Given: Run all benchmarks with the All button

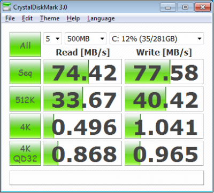Looking at the screenshot, I should 25,44.
